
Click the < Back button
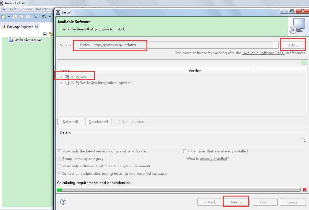(x=210, y=202)
